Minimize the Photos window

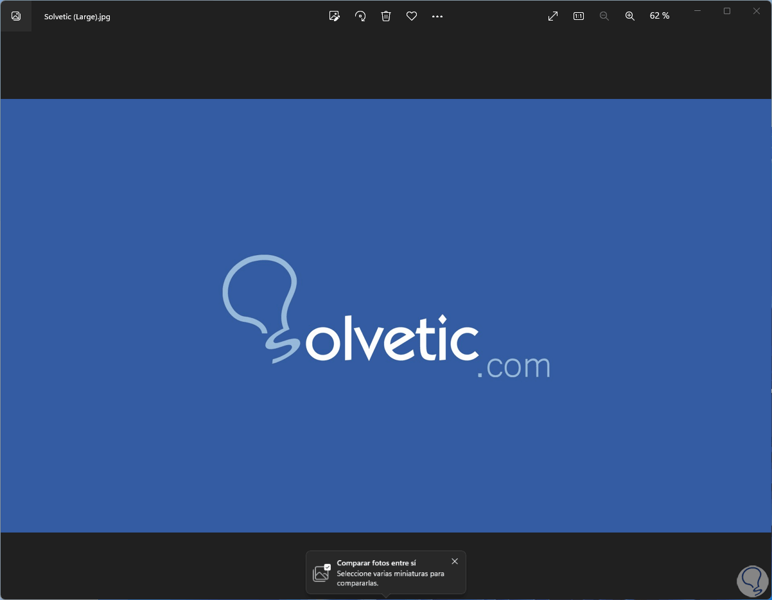697,11
